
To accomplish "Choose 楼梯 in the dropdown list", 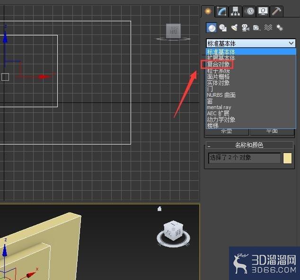I will [251, 126].
